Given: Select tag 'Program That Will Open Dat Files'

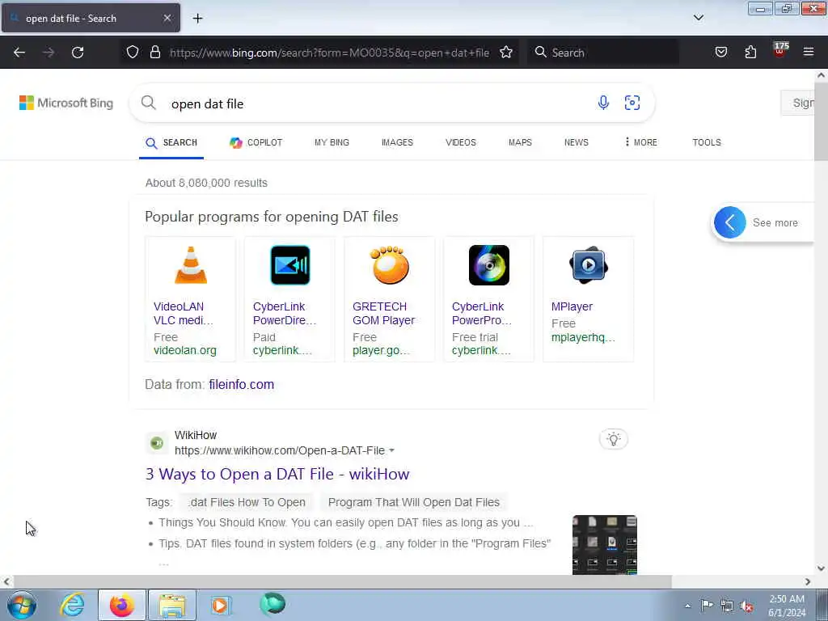Looking at the screenshot, I should click(413, 502).
